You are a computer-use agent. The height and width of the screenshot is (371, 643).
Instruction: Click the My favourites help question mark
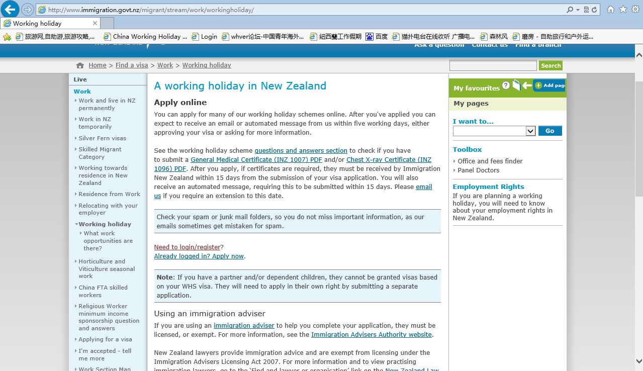(x=506, y=85)
